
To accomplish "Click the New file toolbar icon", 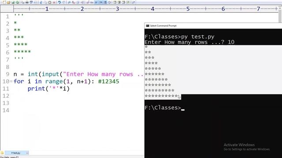I will (x=4, y=2).
